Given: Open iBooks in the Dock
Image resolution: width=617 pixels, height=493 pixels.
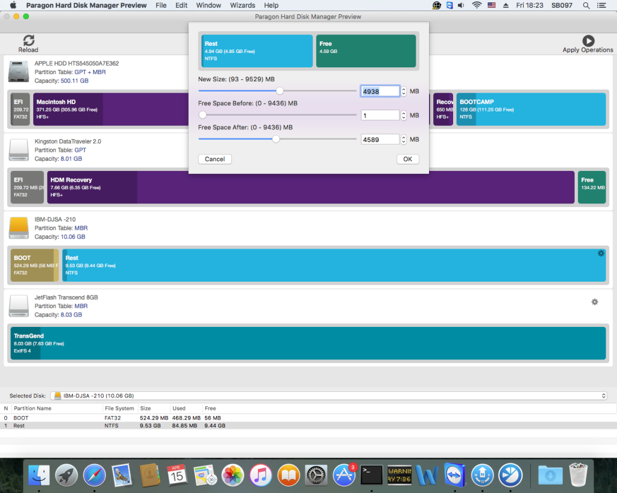Looking at the screenshot, I should (289, 475).
